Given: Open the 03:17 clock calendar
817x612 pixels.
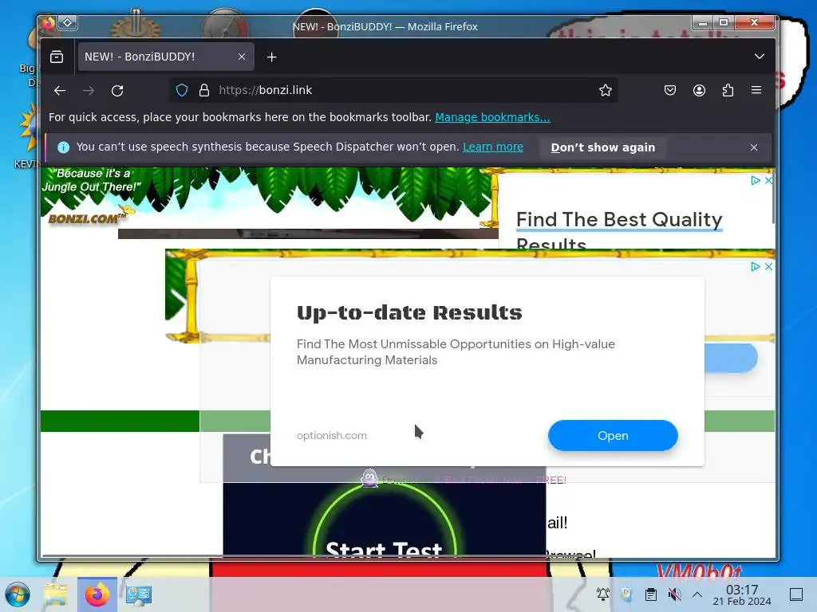Looking at the screenshot, I should (x=742, y=594).
